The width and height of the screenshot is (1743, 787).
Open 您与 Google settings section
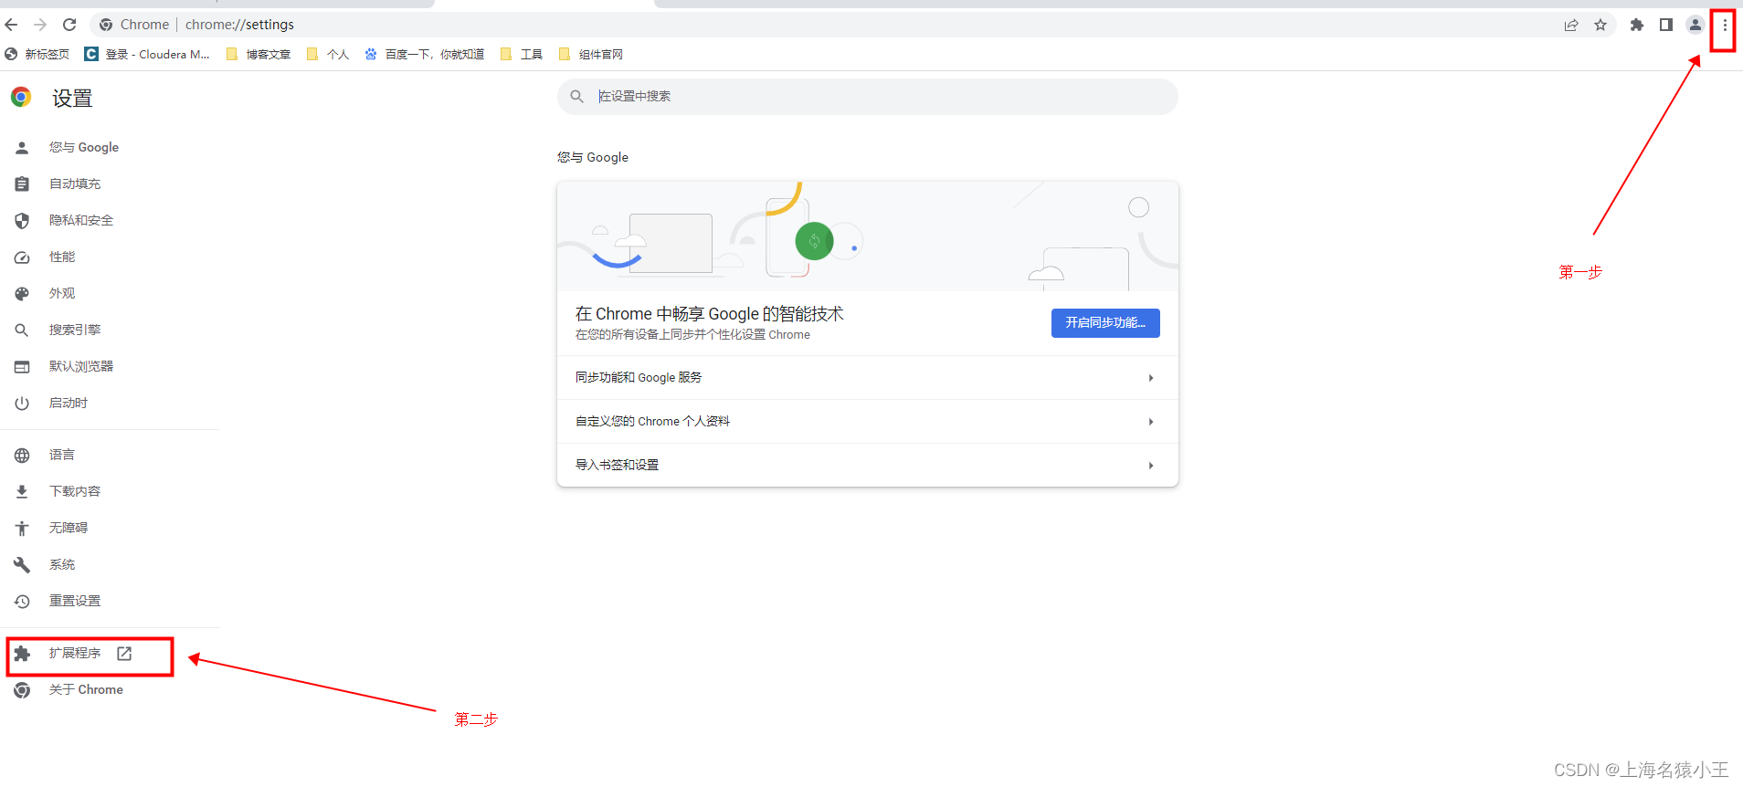(84, 147)
